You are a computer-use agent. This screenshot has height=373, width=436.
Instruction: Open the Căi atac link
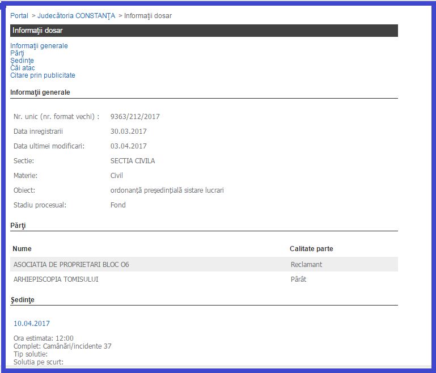pos(23,68)
